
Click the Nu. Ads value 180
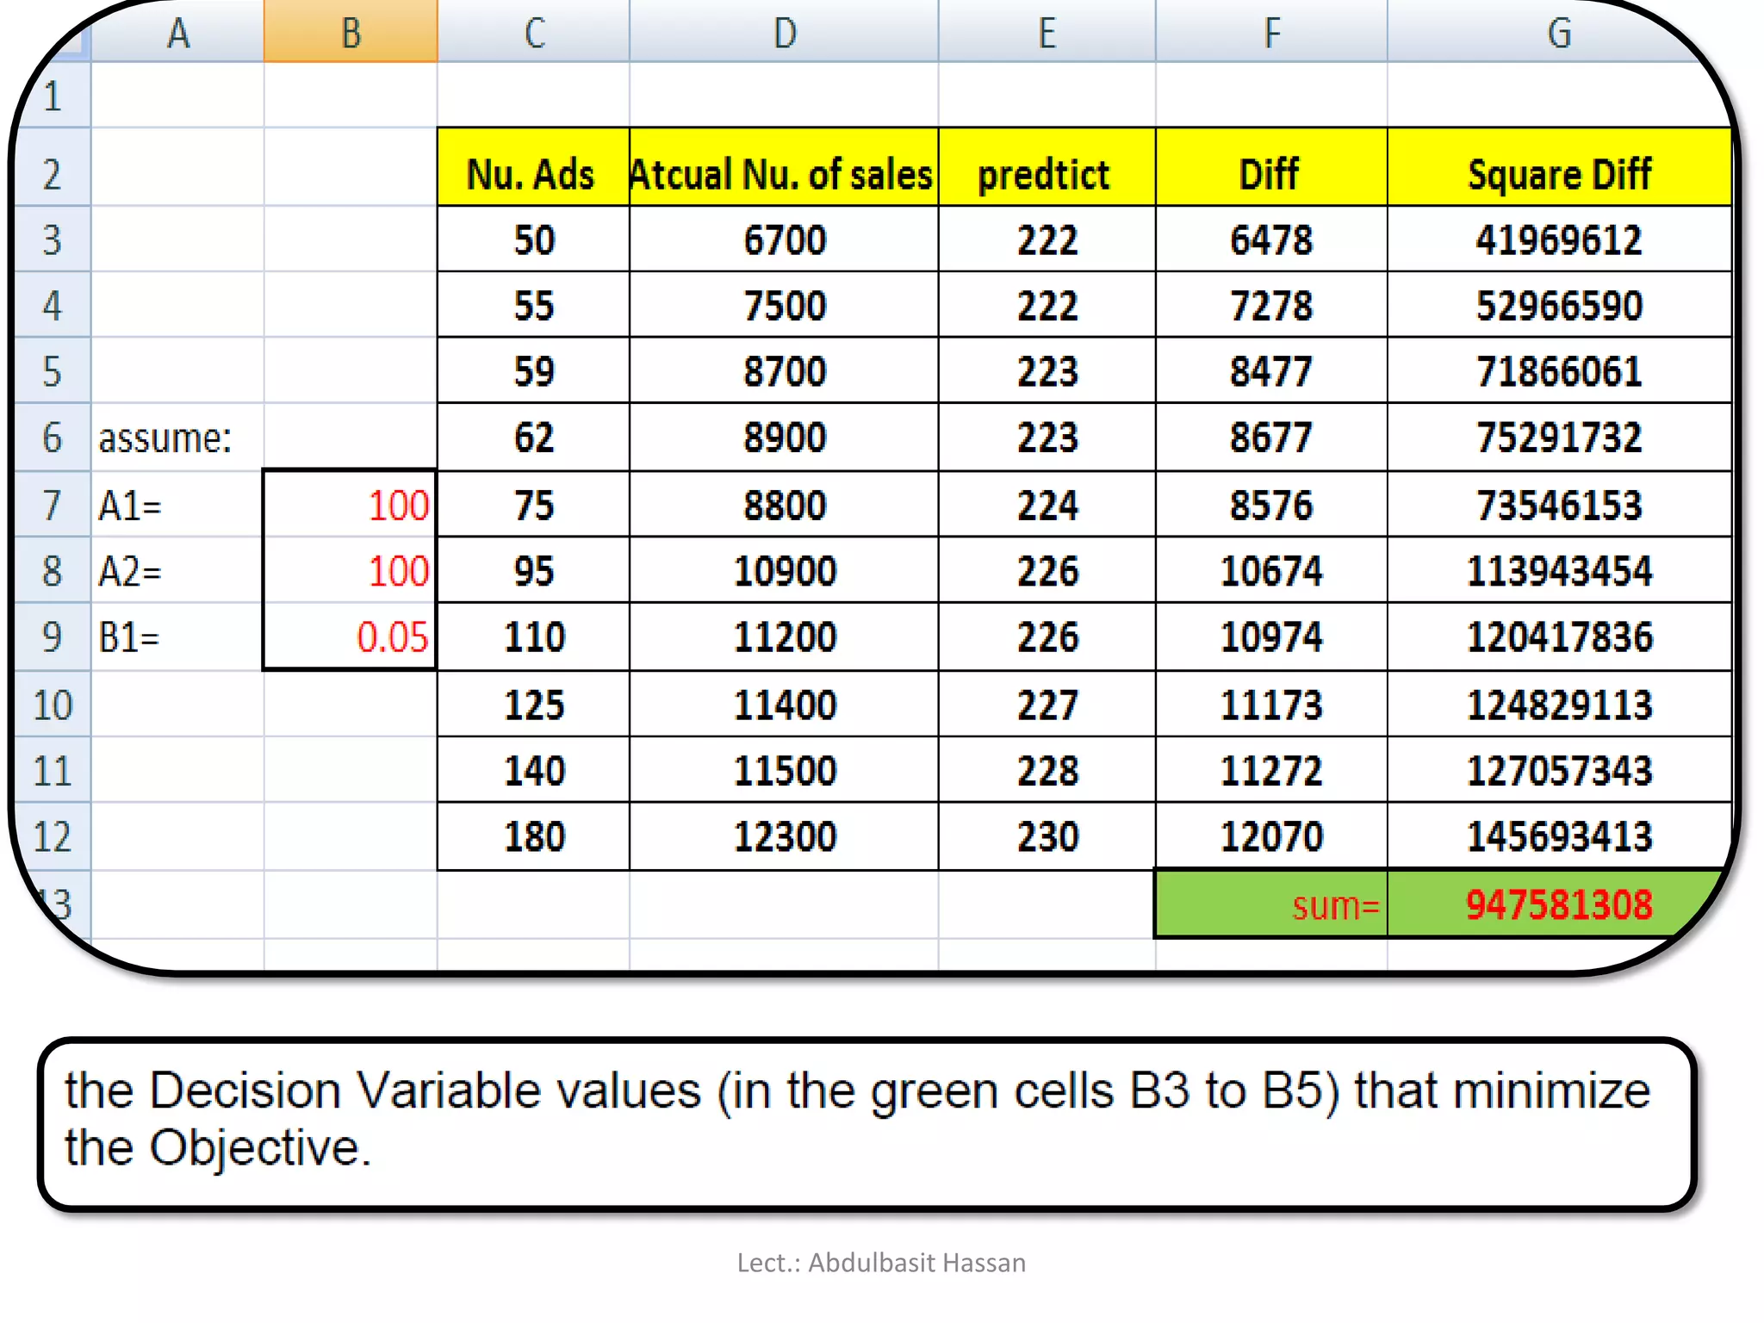pyautogui.click(x=533, y=836)
